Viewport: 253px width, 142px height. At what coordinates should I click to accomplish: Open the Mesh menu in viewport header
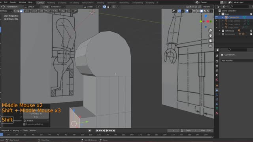pos(47,11)
